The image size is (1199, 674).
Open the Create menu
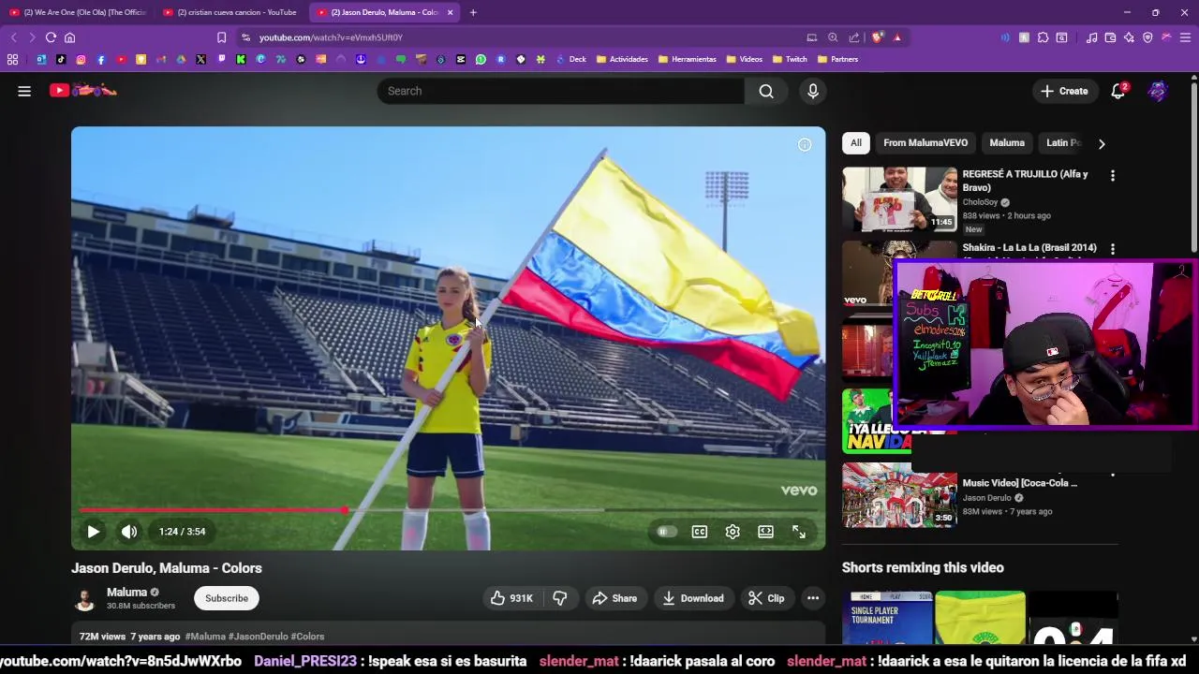1064,91
